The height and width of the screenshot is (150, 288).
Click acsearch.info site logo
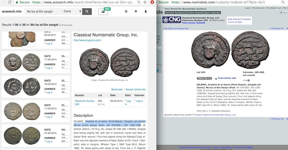(x=12, y=11)
